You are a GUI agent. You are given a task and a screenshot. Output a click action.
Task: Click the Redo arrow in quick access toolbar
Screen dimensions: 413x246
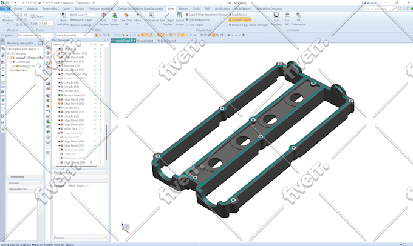click(19, 3)
